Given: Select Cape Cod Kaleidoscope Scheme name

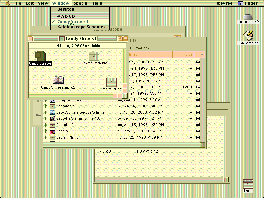Looking at the screenshot, I should [x=80, y=112].
